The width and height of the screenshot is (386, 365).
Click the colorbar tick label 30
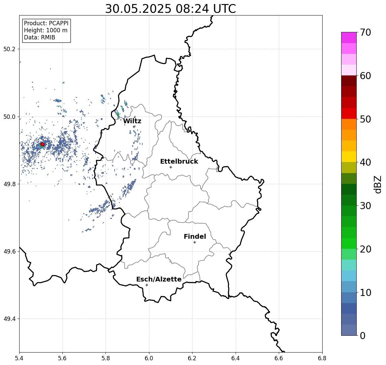point(365,206)
